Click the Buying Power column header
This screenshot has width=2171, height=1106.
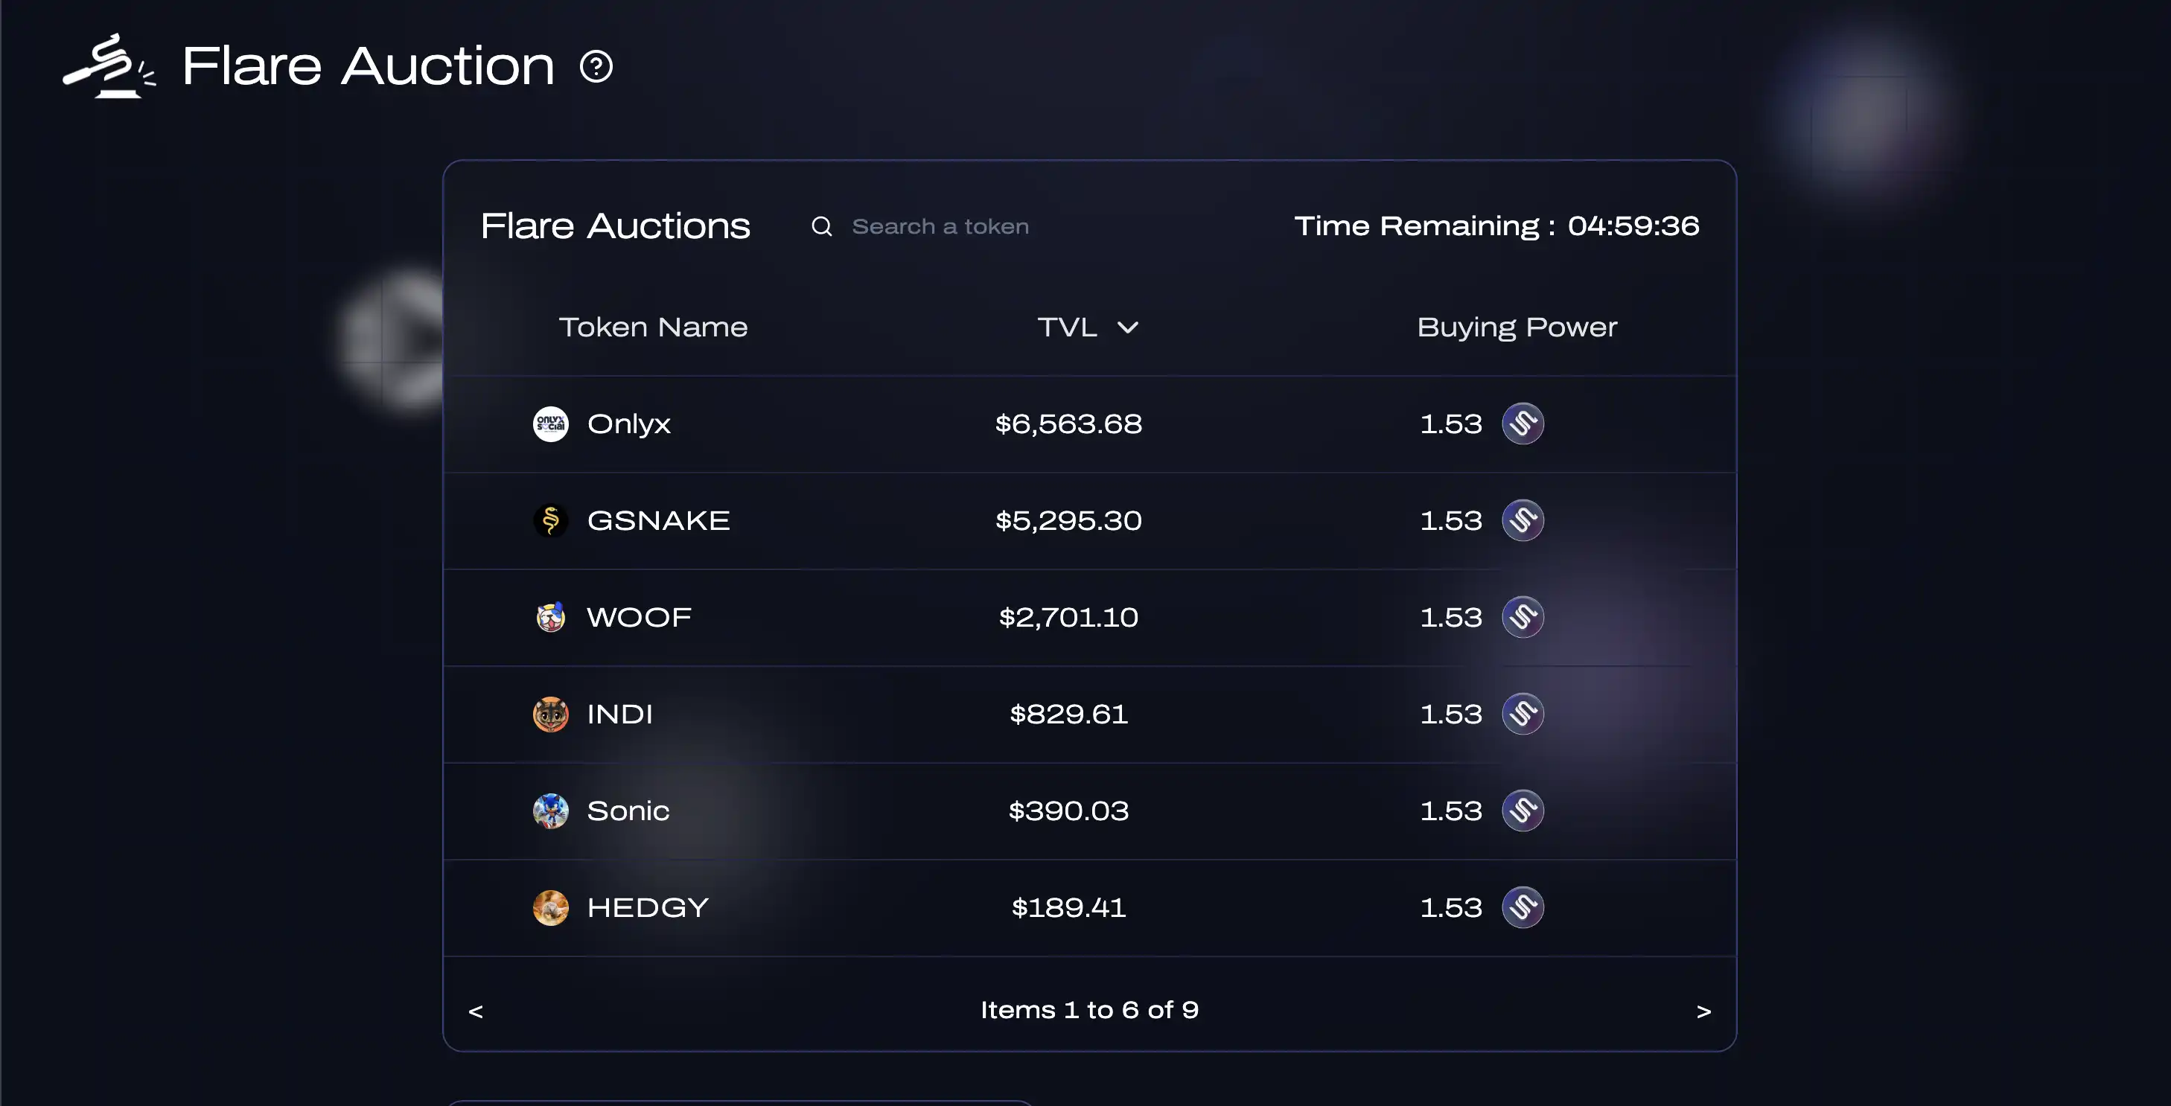(1516, 327)
